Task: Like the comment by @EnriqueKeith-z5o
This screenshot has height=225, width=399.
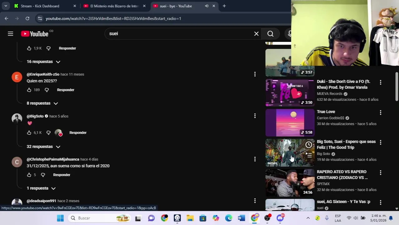Action: tap(29, 90)
